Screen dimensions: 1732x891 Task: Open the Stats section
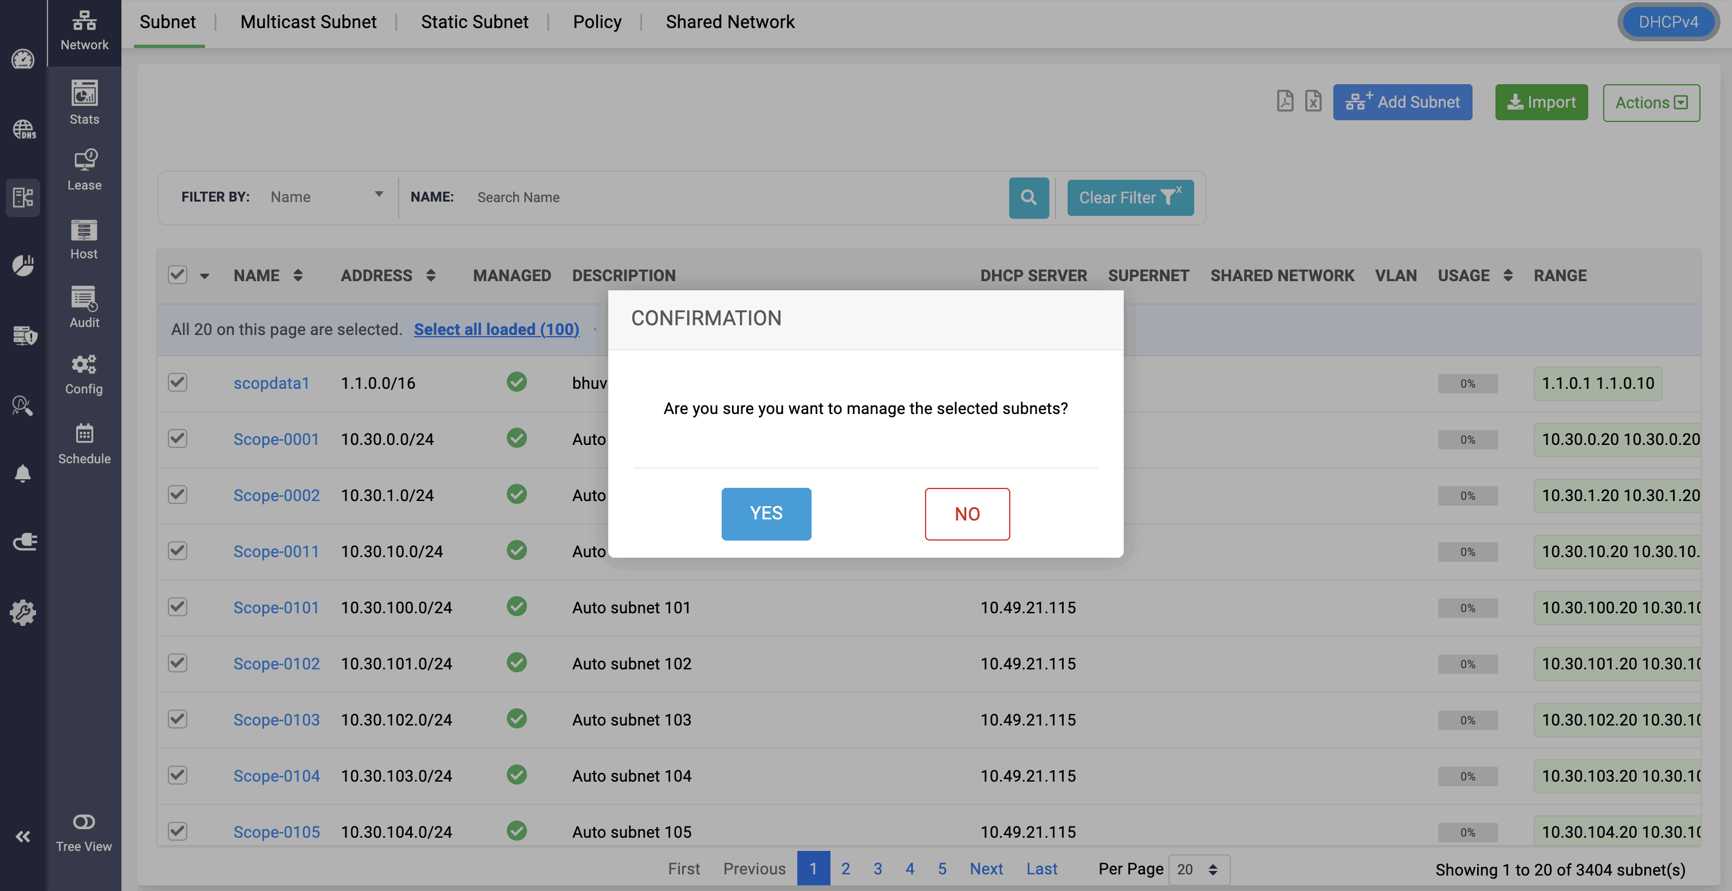[x=84, y=102]
